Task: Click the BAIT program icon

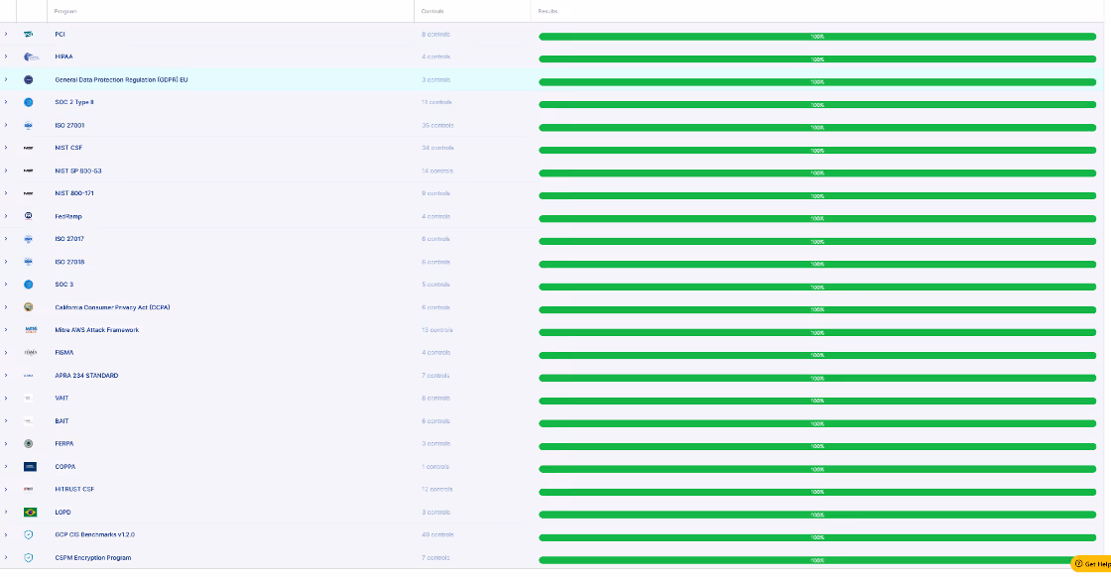Action: tap(29, 421)
